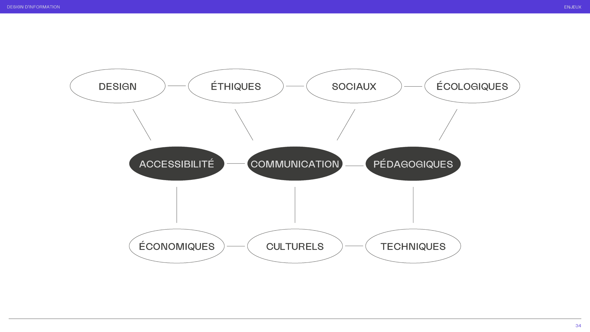Select the ÉCOLOGIQUES node
This screenshot has width=590, height=332.
click(x=472, y=86)
